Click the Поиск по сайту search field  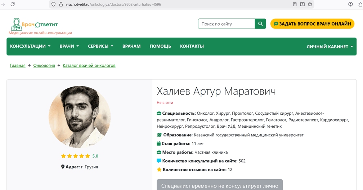point(227,24)
